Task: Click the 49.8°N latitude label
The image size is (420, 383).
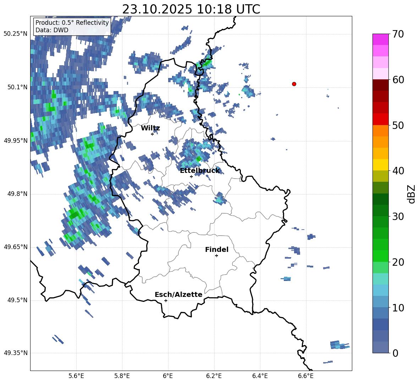Action: tap(17, 194)
